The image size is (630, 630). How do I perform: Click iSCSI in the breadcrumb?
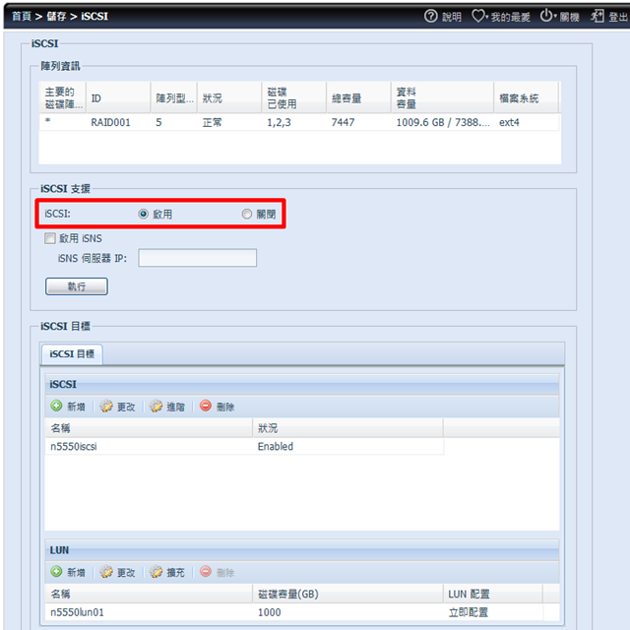(x=94, y=16)
